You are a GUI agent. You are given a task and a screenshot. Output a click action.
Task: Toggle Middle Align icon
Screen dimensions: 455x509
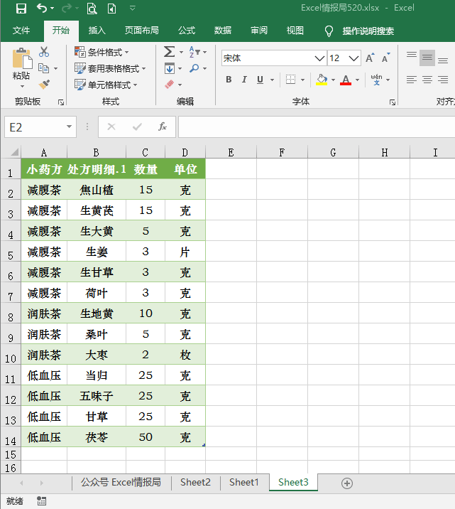click(x=427, y=58)
